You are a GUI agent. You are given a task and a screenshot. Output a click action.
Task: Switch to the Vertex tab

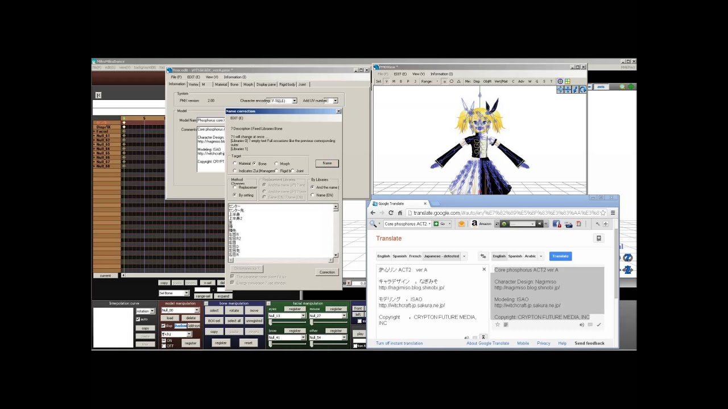click(x=193, y=85)
